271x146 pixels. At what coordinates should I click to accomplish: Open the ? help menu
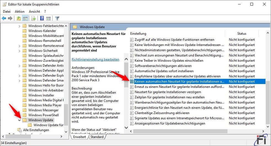coord(45,11)
